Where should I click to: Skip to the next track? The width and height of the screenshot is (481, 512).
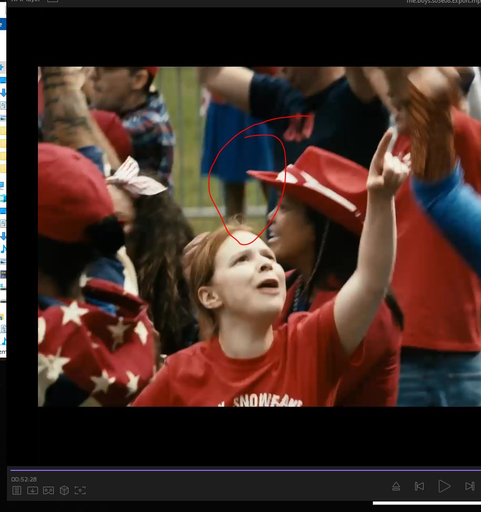[x=469, y=486]
